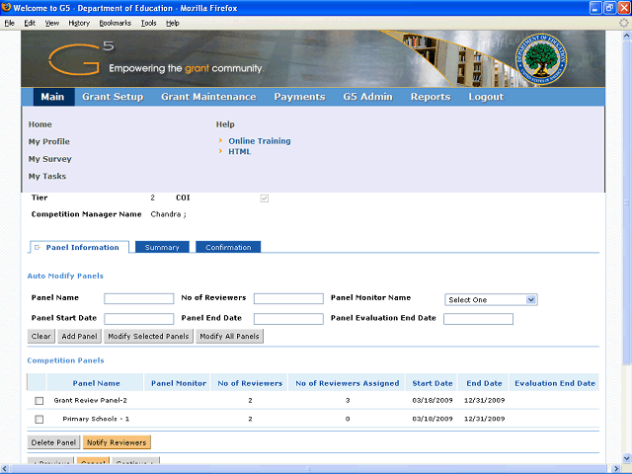Click the Modify Selected Panels button
632x474 pixels.
click(x=148, y=337)
